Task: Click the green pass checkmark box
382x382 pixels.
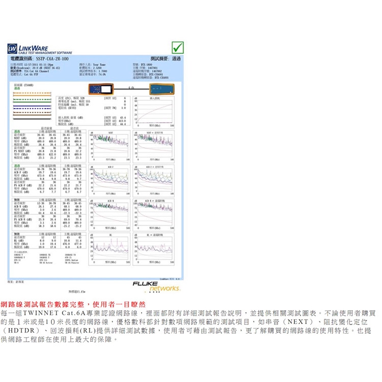Action: [178, 47]
